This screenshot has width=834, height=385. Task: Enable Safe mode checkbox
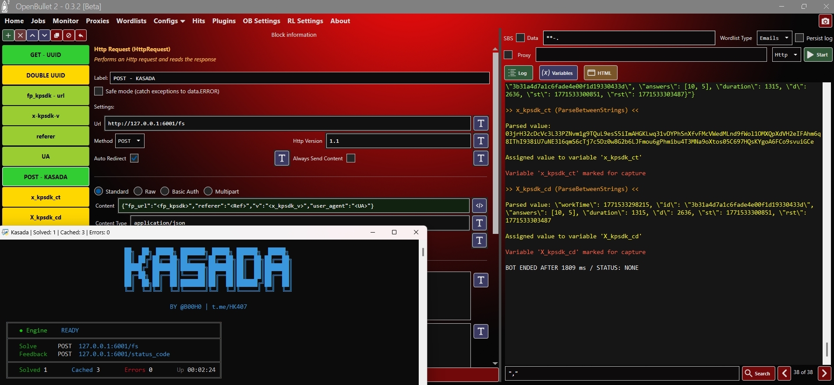coord(99,91)
